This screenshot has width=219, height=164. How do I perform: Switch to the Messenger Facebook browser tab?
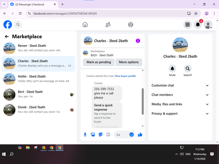[33, 4]
